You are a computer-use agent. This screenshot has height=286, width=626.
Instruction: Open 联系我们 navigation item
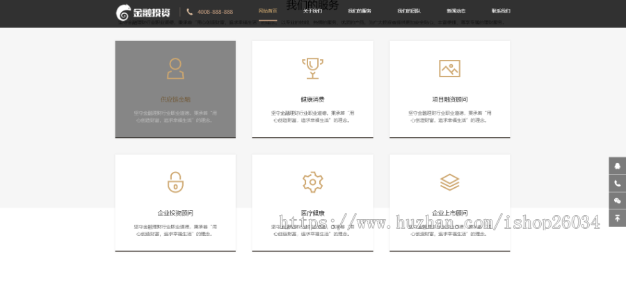(x=501, y=11)
